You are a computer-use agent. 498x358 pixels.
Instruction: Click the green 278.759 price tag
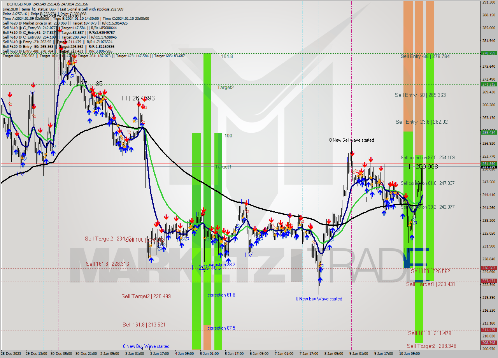point(489,53)
